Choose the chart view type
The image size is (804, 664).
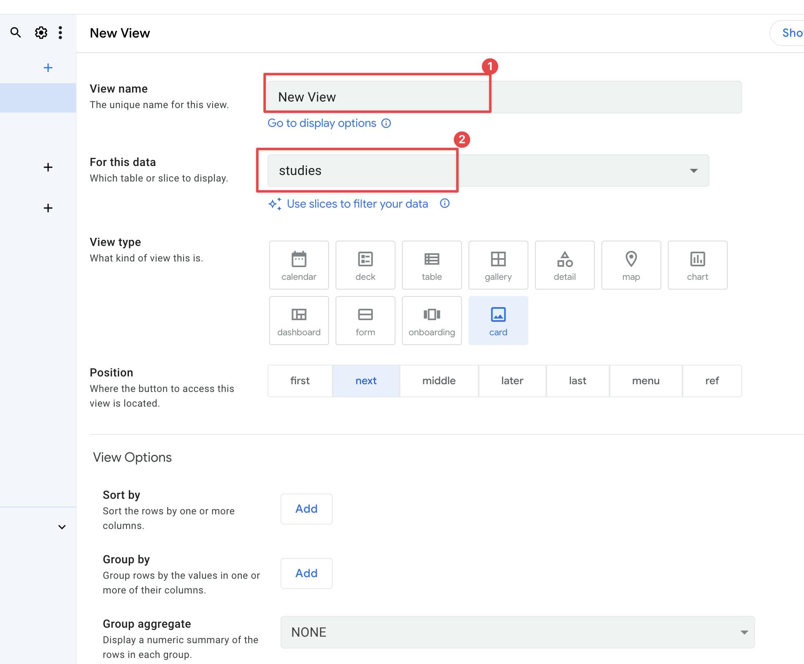[698, 265]
